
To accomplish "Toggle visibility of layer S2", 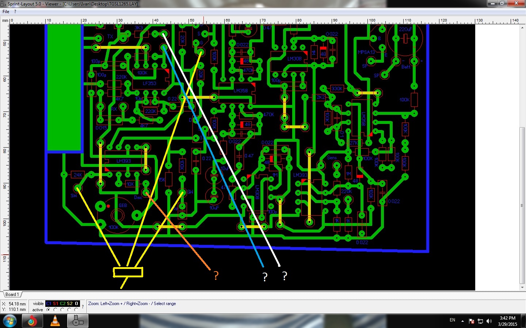I will [69, 303].
